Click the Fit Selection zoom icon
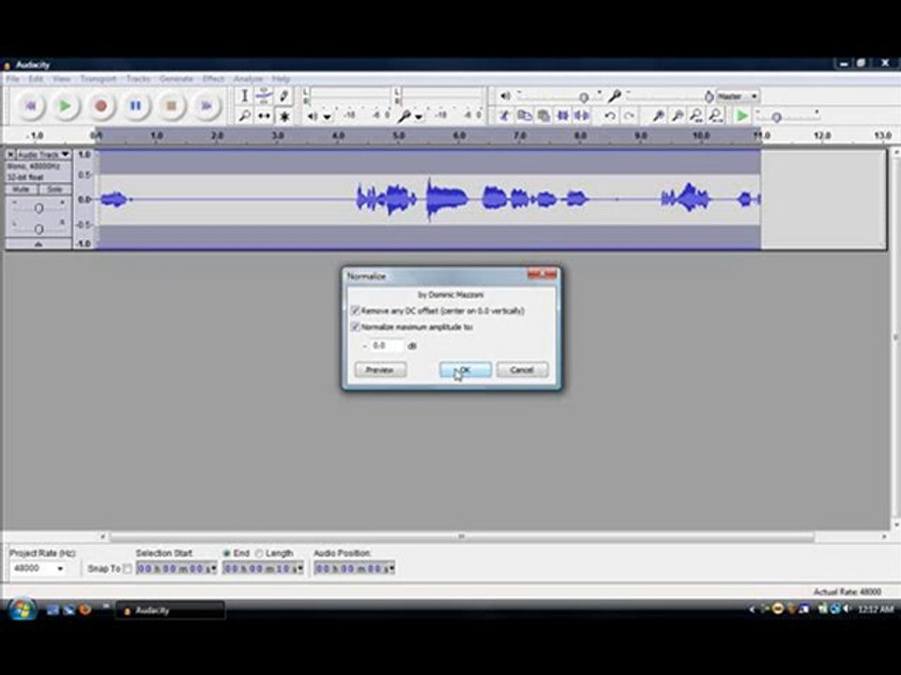The image size is (901, 675). tap(696, 116)
